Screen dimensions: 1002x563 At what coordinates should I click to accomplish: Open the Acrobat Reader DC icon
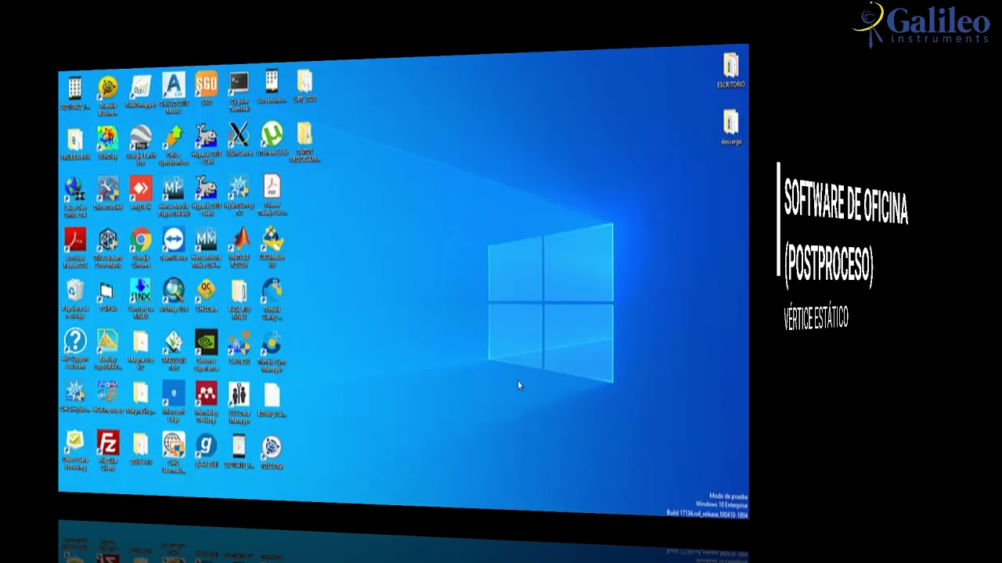click(x=75, y=248)
